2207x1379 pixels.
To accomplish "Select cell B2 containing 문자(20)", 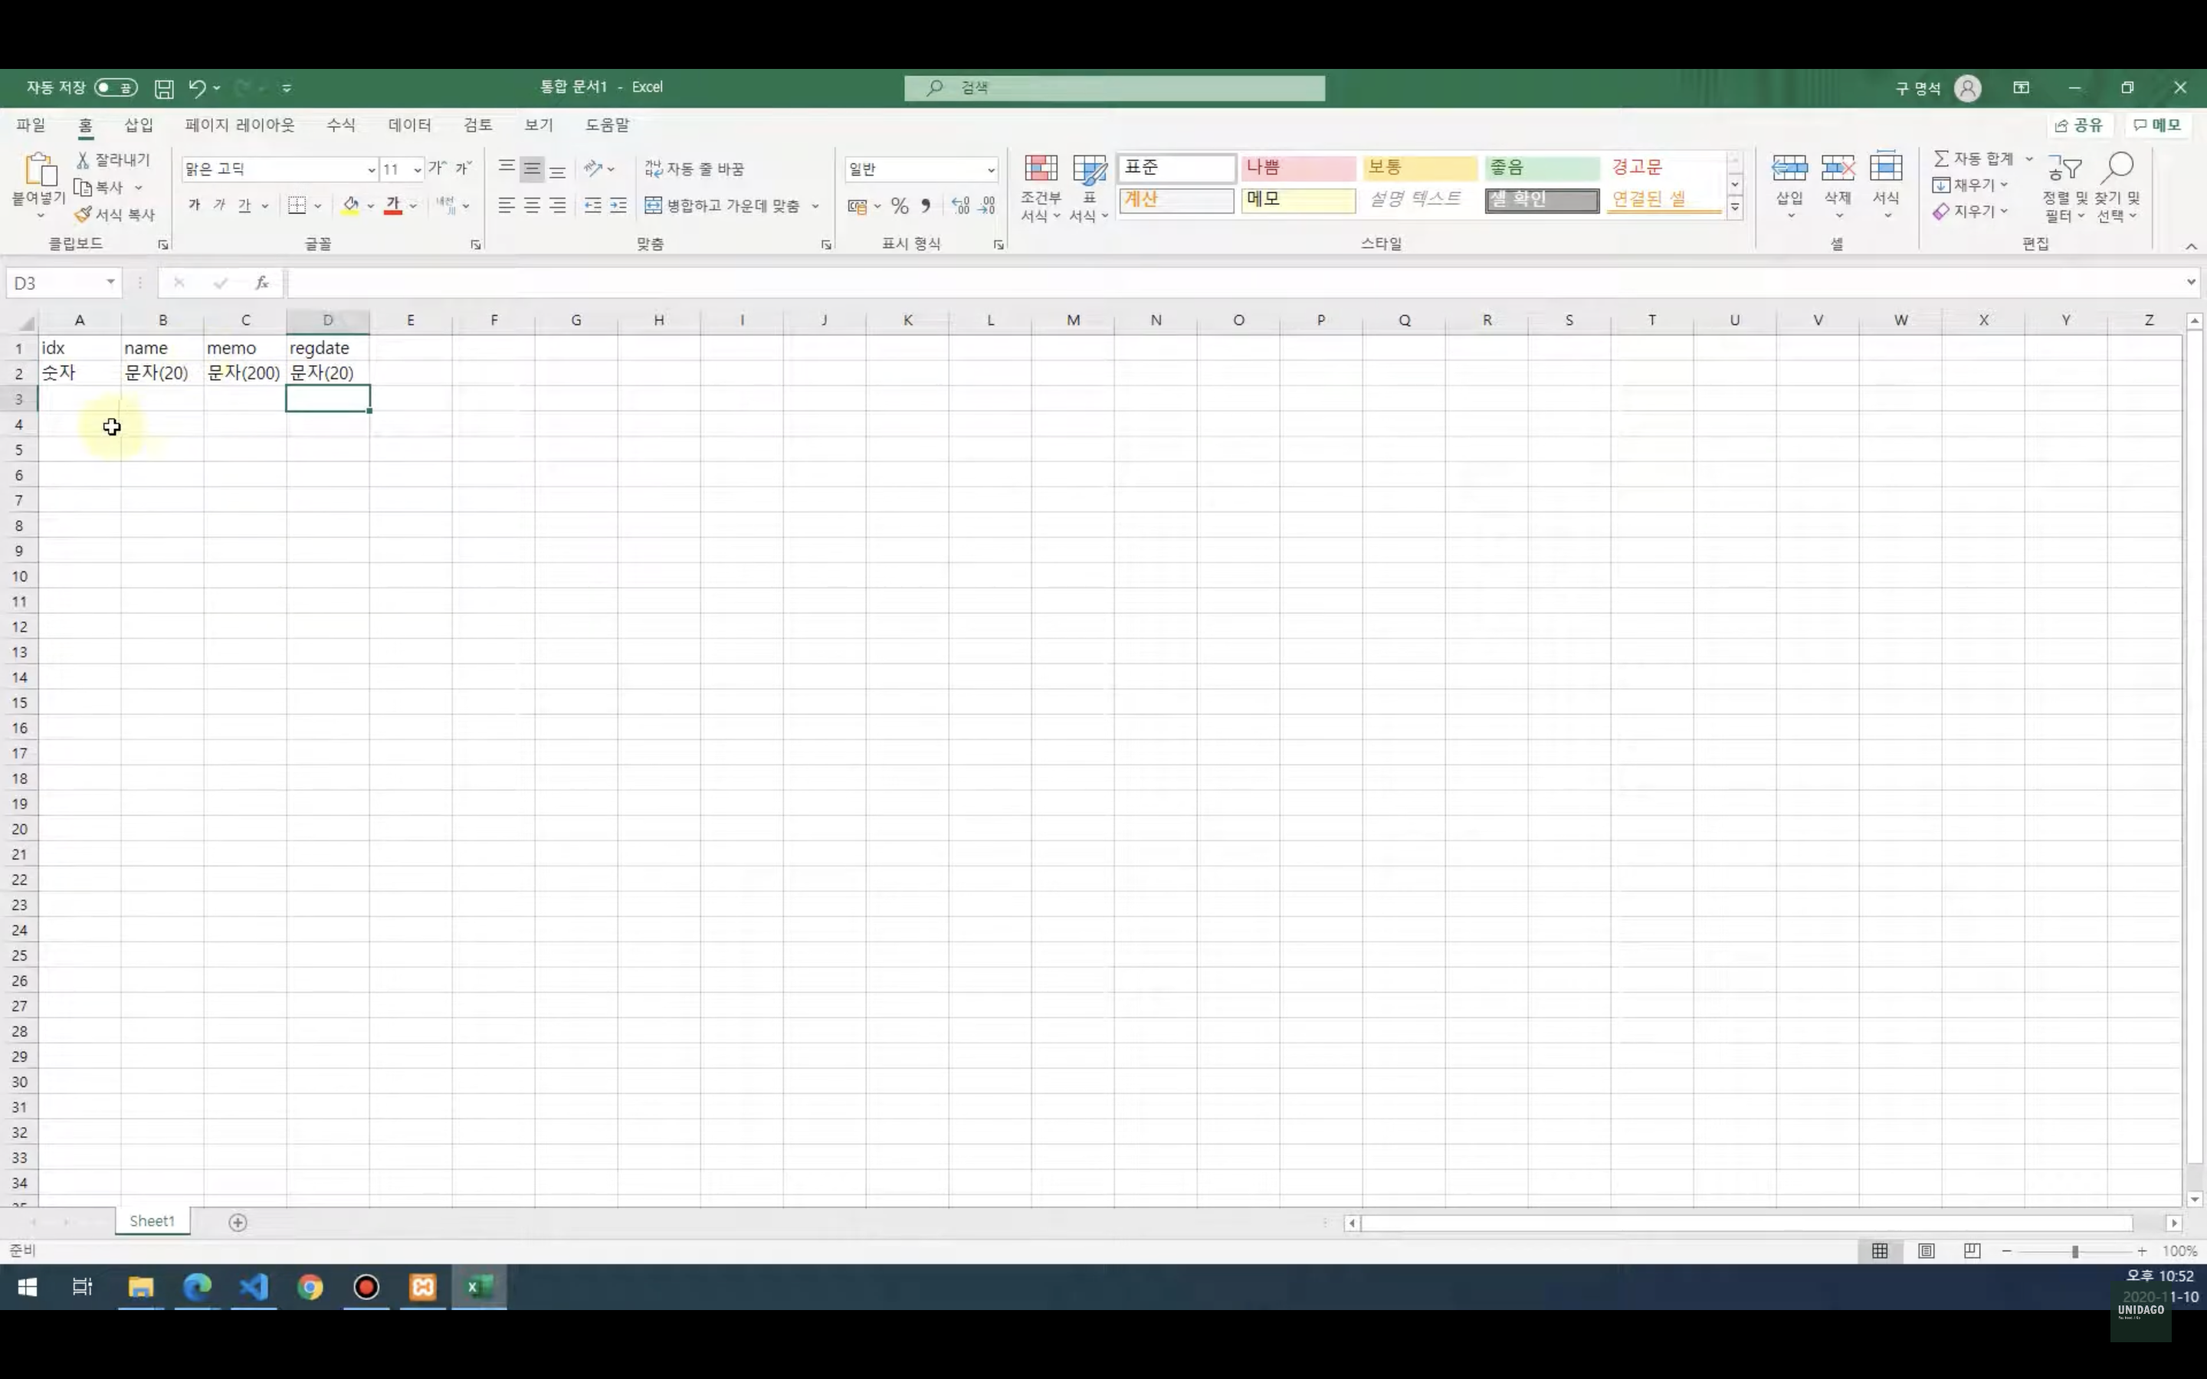I will click(x=162, y=373).
